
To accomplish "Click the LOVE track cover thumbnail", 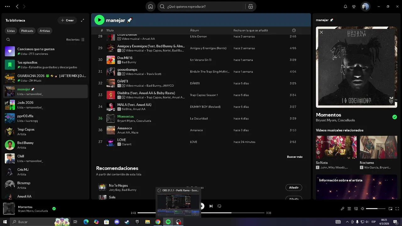I will 111,142.
